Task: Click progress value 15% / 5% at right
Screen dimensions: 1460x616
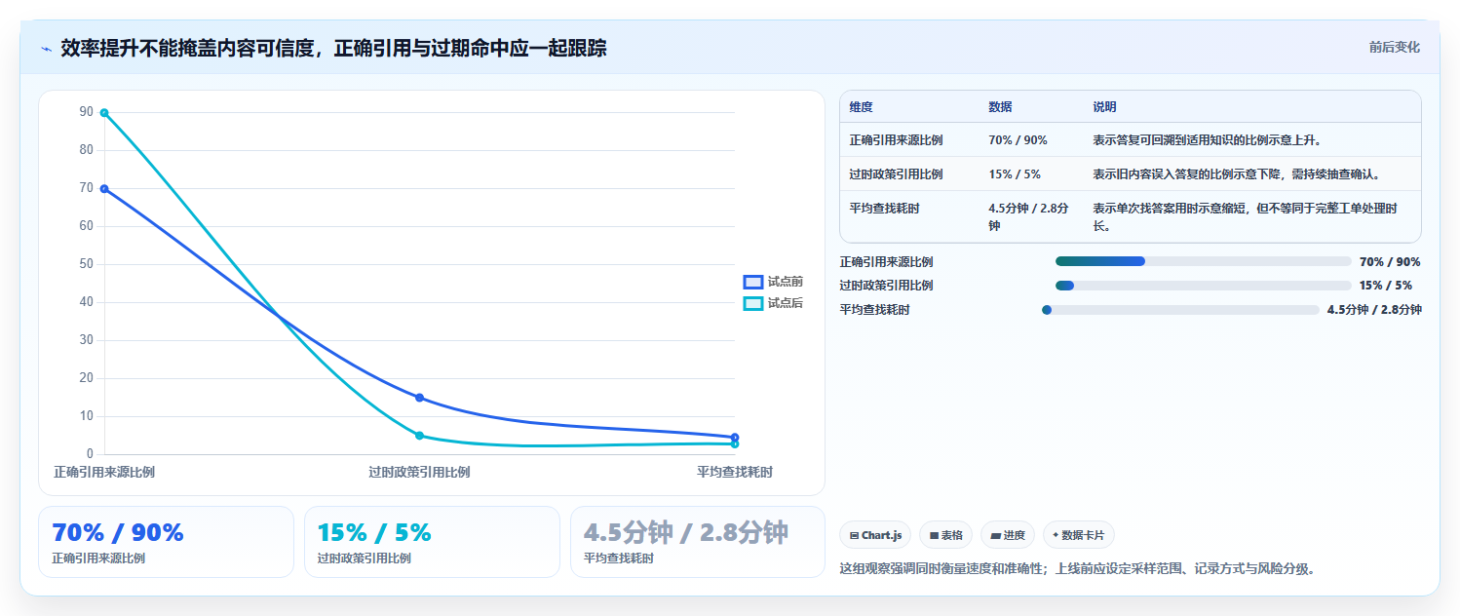Action: [1386, 286]
